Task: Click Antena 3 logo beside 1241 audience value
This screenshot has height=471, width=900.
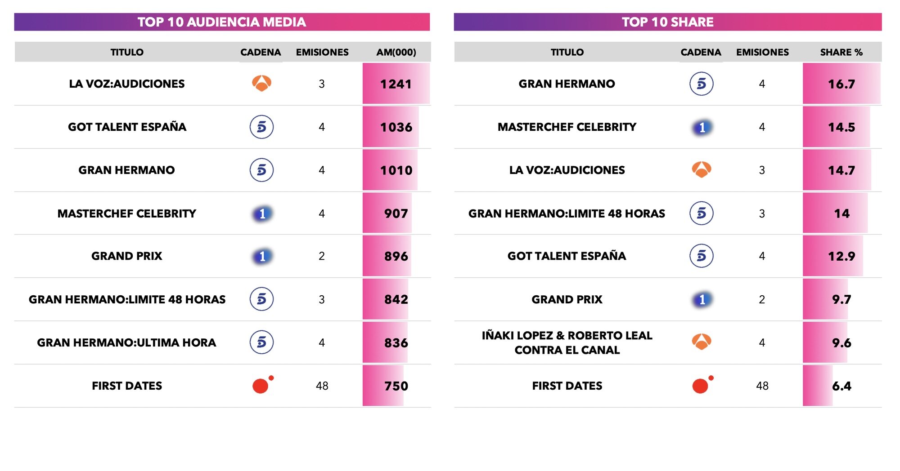Action: point(261,84)
